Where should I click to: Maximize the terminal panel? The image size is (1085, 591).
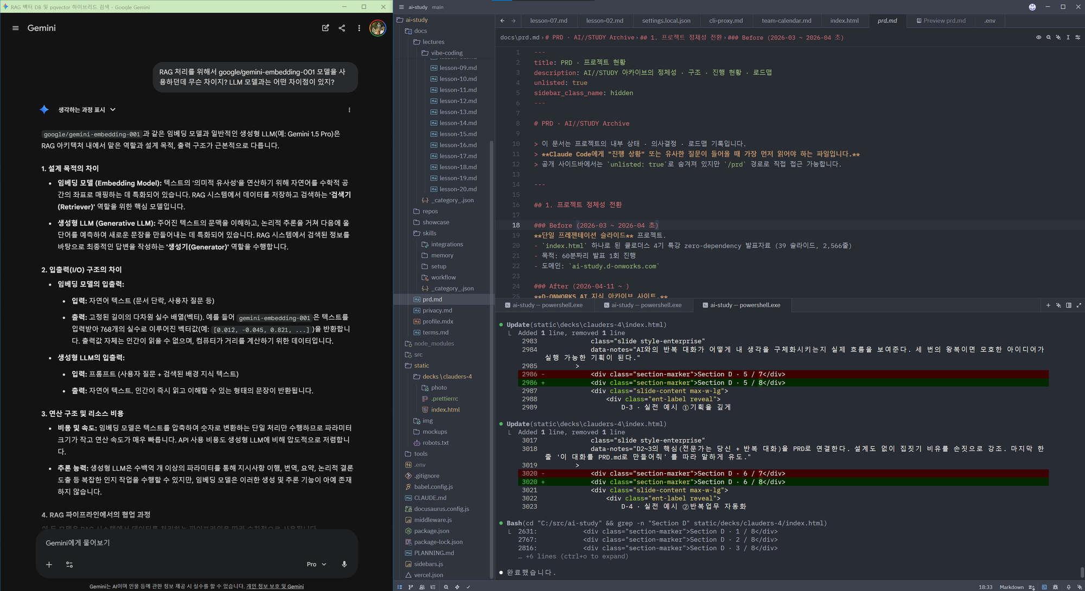click(1078, 305)
